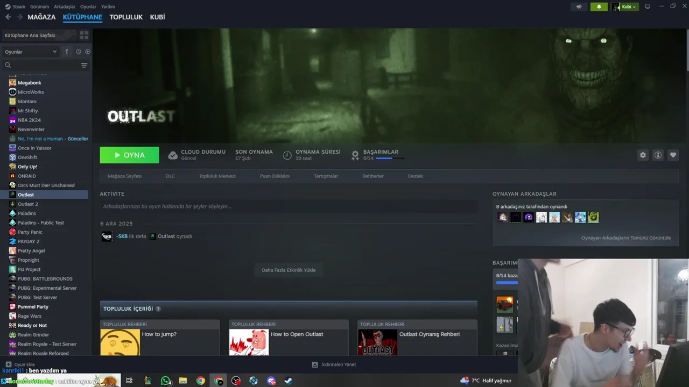This screenshot has width=689, height=387.
Task: Add Outlast to favorites heart icon
Action: point(673,155)
